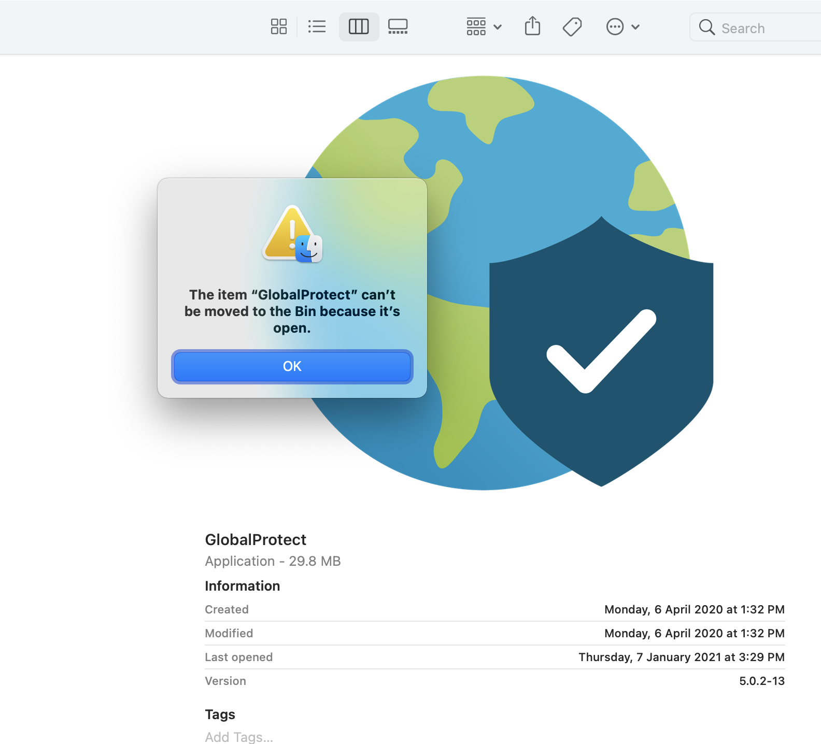Image resolution: width=821 pixels, height=744 pixels.
Task: Click the Last opened date value
Action: point(682,657)
